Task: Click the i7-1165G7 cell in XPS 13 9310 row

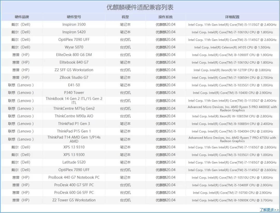Action: (232, 148)
